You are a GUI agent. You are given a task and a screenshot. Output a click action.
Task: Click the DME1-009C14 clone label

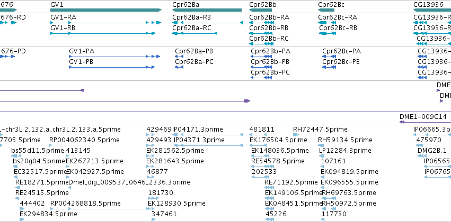point(423,117)
